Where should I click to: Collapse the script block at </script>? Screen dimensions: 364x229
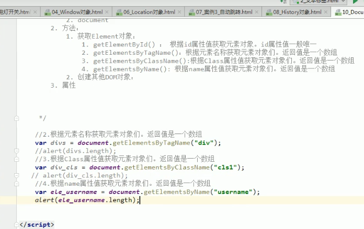[x=17, y=225]
